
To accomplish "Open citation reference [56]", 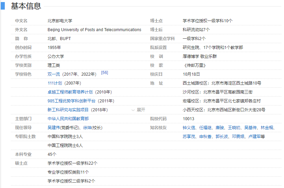I will (x=104, y=73).
